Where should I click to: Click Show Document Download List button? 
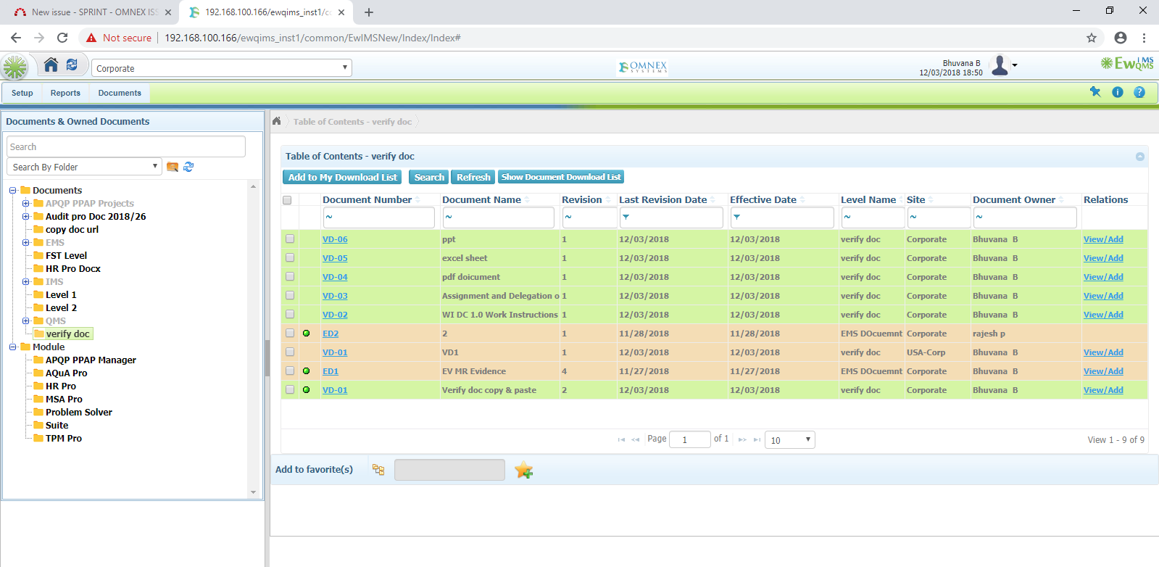coord(561,177)
